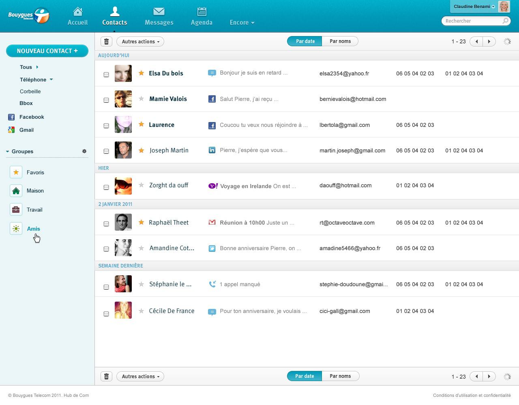Toggle the favorite star for Mamie Valois

(x=141, y=99)
